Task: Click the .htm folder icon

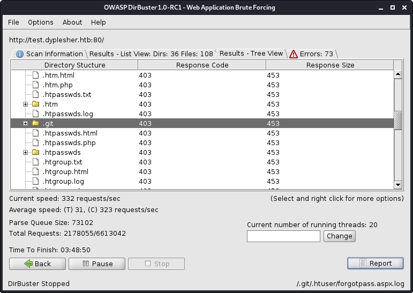Action: click(x=35, y=104)
